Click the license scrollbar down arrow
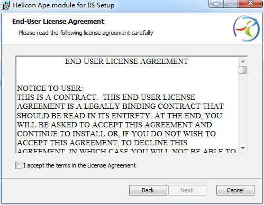 (x=243, y=148)
